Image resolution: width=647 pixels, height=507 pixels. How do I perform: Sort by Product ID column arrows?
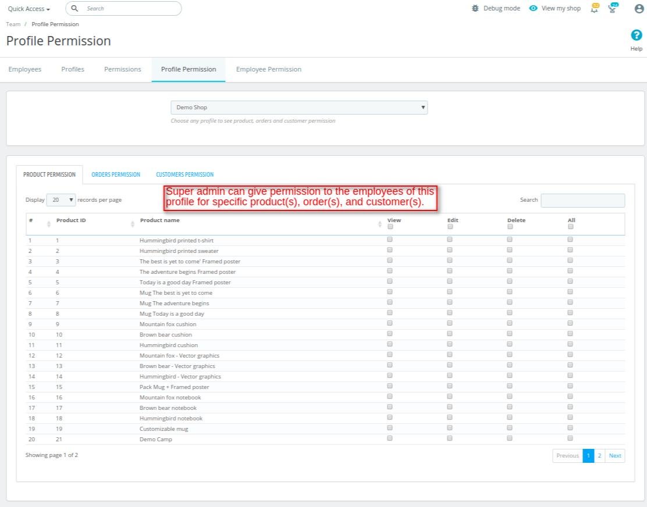click(x=133, y=224)
